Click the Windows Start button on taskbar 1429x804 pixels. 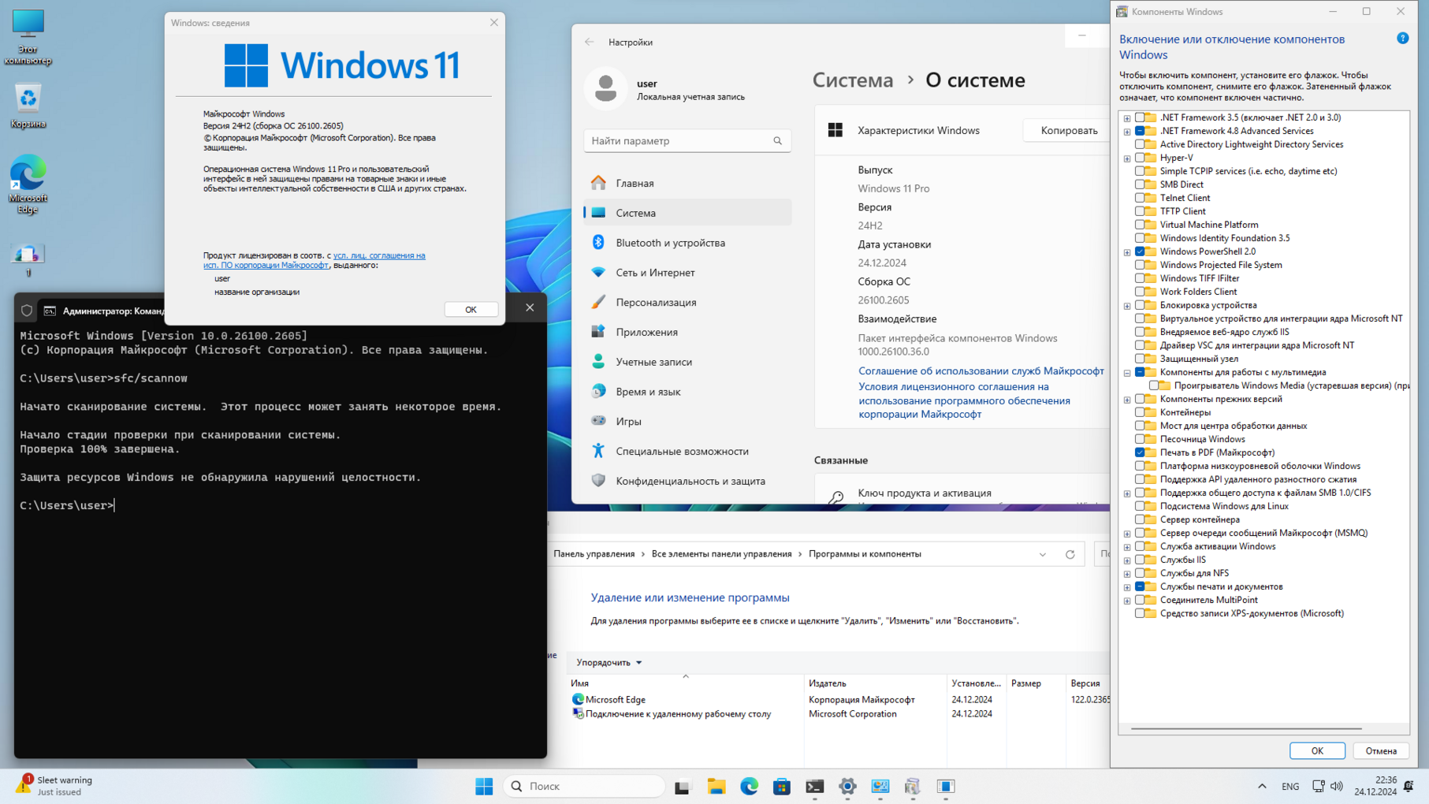[484, 786]
